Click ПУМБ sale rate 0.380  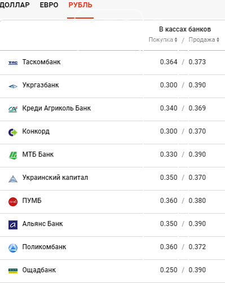click(197, 201)
